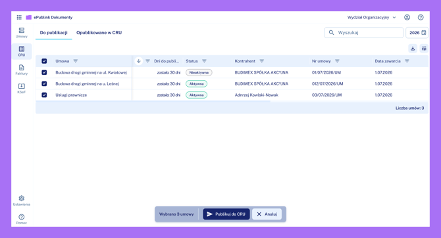
Task: Click the Kontrahent column header
Action: [x=245, y=61]
